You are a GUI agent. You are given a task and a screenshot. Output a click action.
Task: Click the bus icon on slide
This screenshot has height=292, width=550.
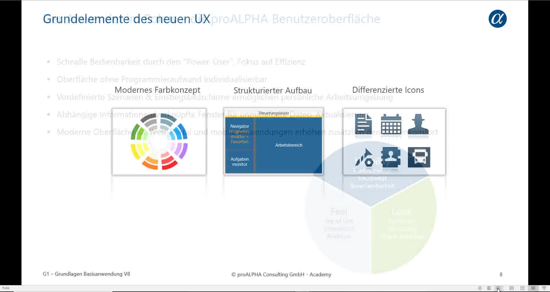pos(419,157)
